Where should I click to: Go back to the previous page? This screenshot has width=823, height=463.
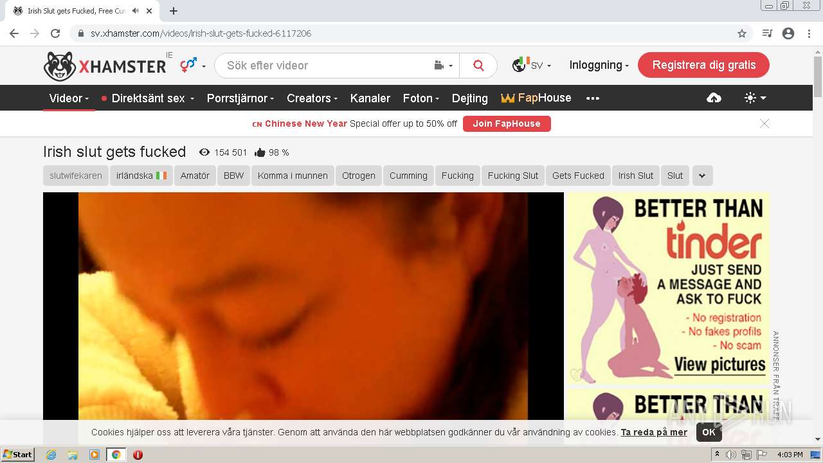pyautogui.click(x=14, y=33)
